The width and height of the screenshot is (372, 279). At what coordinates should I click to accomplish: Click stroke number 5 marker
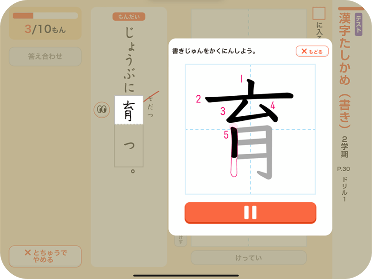pos(226,135)
